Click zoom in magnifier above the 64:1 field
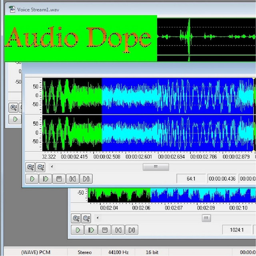 [30, 167]
